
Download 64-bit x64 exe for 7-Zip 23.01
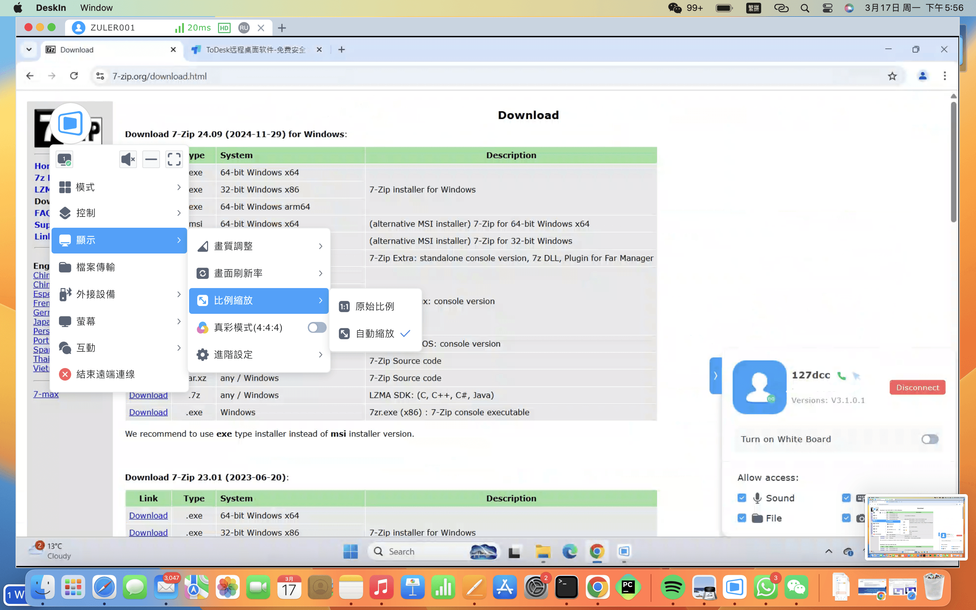point(148,515)
